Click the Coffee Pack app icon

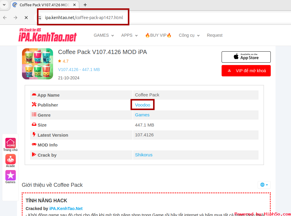38,64
